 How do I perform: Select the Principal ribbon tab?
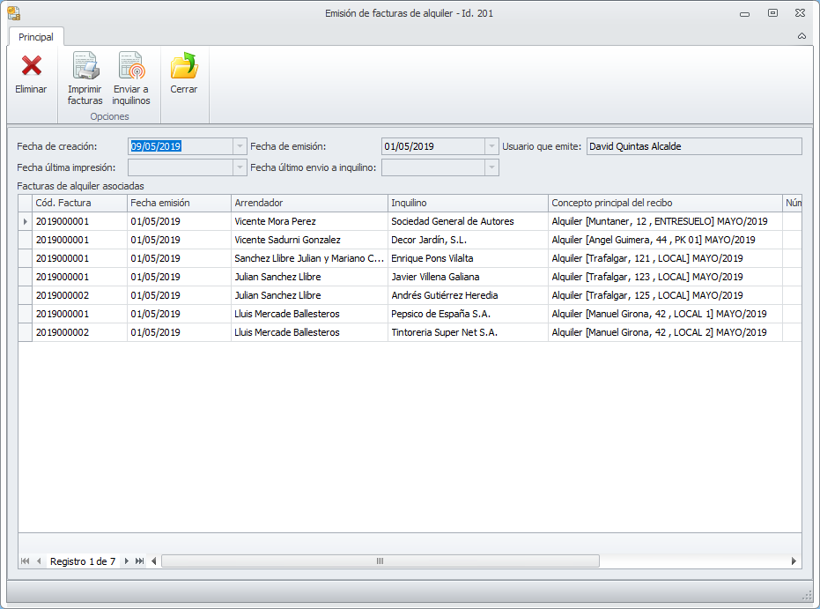pyautogui.click(x=36, y=37)
